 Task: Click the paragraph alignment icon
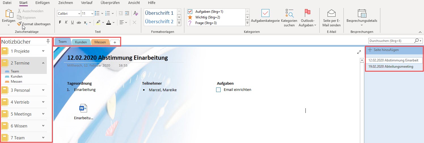121,22
